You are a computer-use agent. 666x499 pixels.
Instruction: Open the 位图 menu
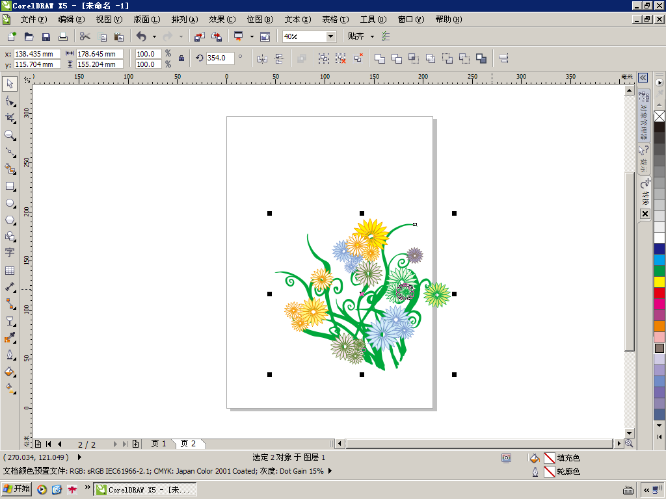coord(260,19)
